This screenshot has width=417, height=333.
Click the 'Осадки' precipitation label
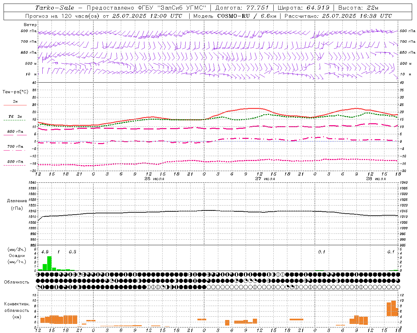(x=17, y=256)
